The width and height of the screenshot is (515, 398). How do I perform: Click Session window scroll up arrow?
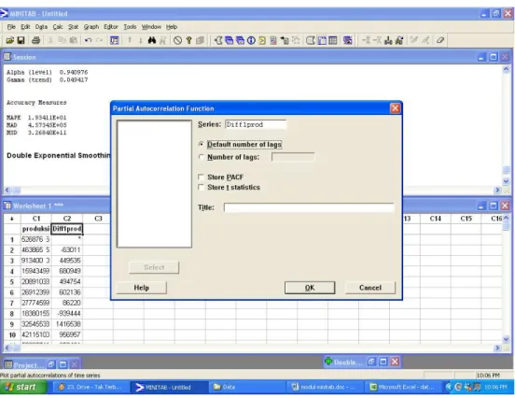click(506, 69)
